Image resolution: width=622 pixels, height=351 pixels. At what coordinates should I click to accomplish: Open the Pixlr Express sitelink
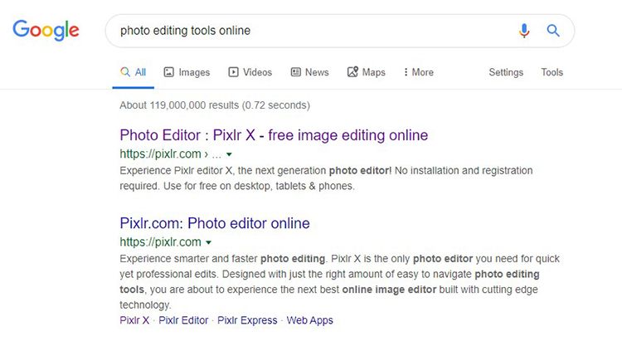click(x=247, y=320)
